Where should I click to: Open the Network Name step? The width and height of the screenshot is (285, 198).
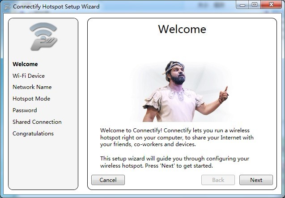tap(32, 87)
